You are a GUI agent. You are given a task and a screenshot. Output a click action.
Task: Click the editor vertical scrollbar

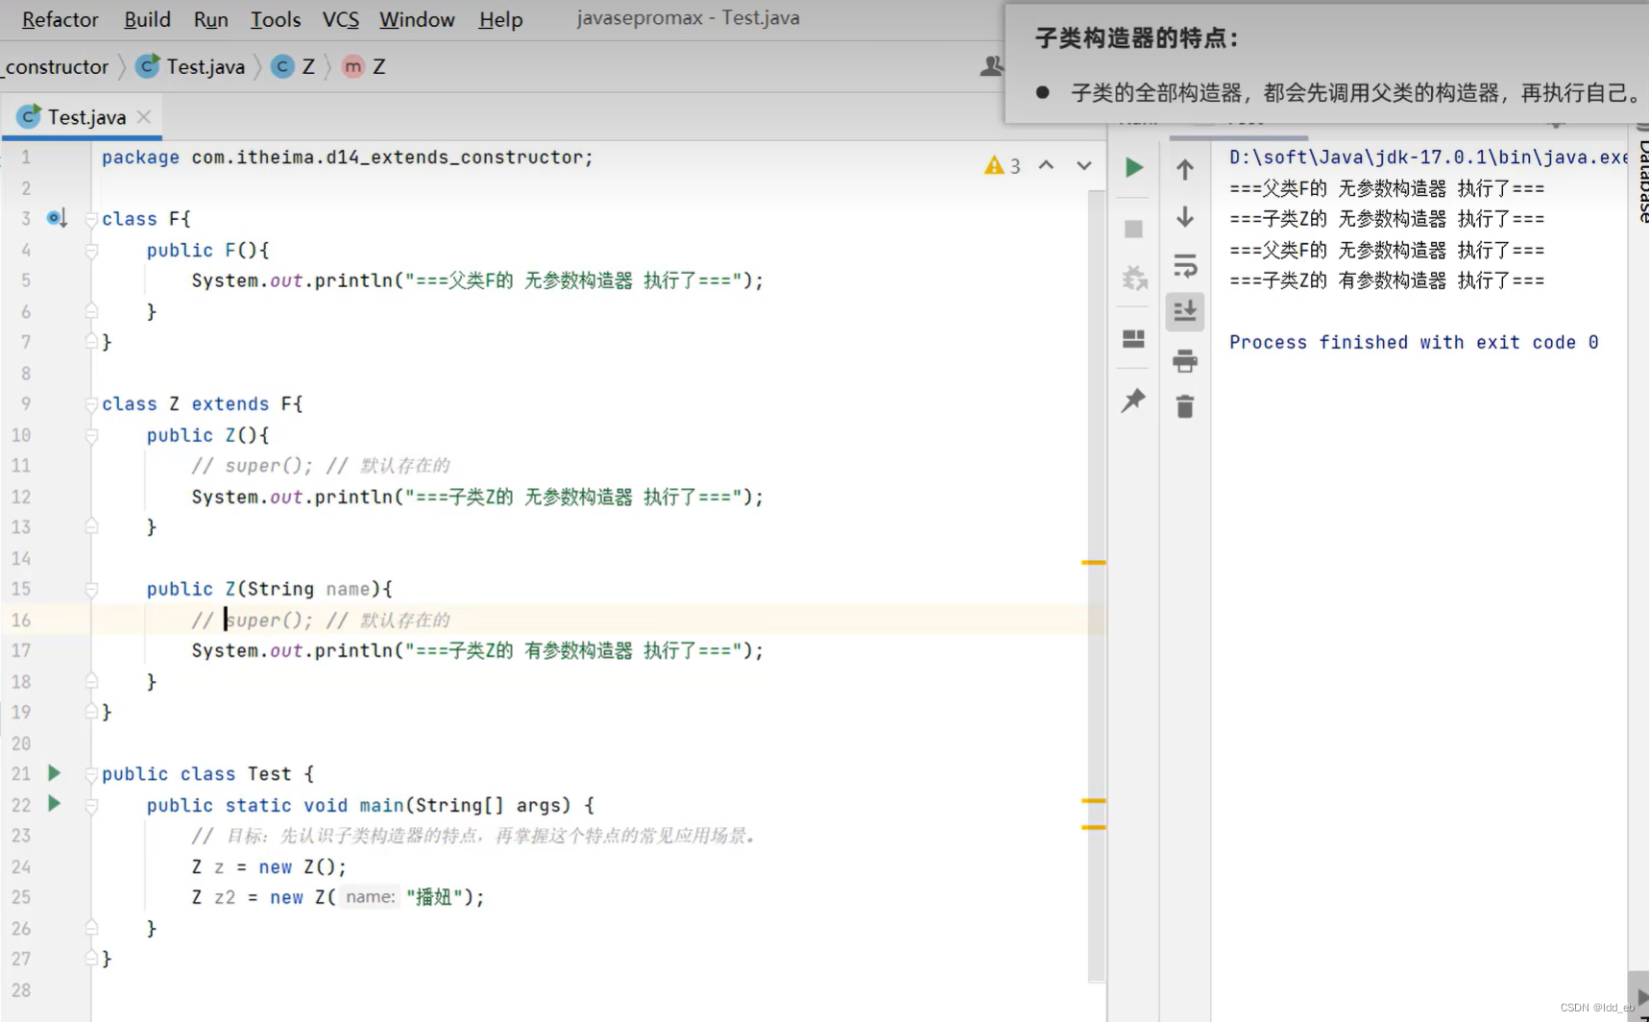[x=1097, y=586]
